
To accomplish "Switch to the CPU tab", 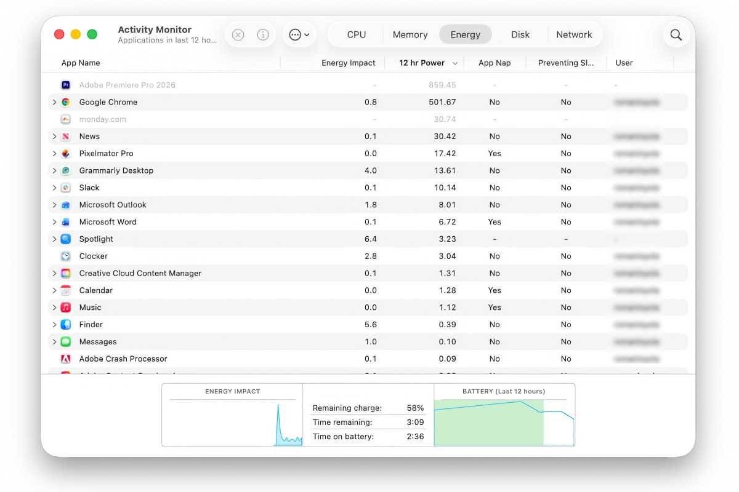I will (357, 35).
